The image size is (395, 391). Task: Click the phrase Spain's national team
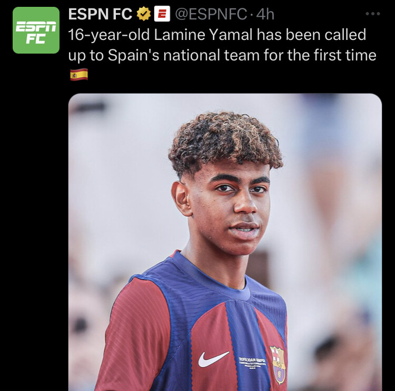point(184,55)
